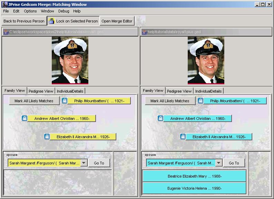Click lock icon beside cyan Philip Mountbatten
This screenshot has width=274, height=199.
click(x=200, y=101)
